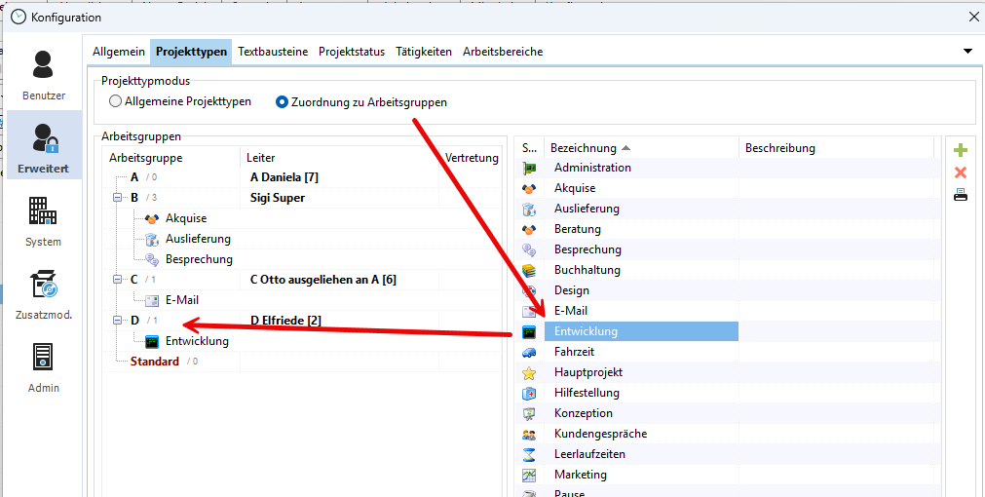The height and width of the screenshot is (497, 985).
Task: Select Allgemeine Projekttypen radio button
Action: [116, 101]
